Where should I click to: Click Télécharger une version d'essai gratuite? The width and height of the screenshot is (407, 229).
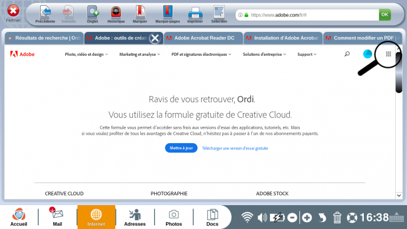(x=235, y=148)
